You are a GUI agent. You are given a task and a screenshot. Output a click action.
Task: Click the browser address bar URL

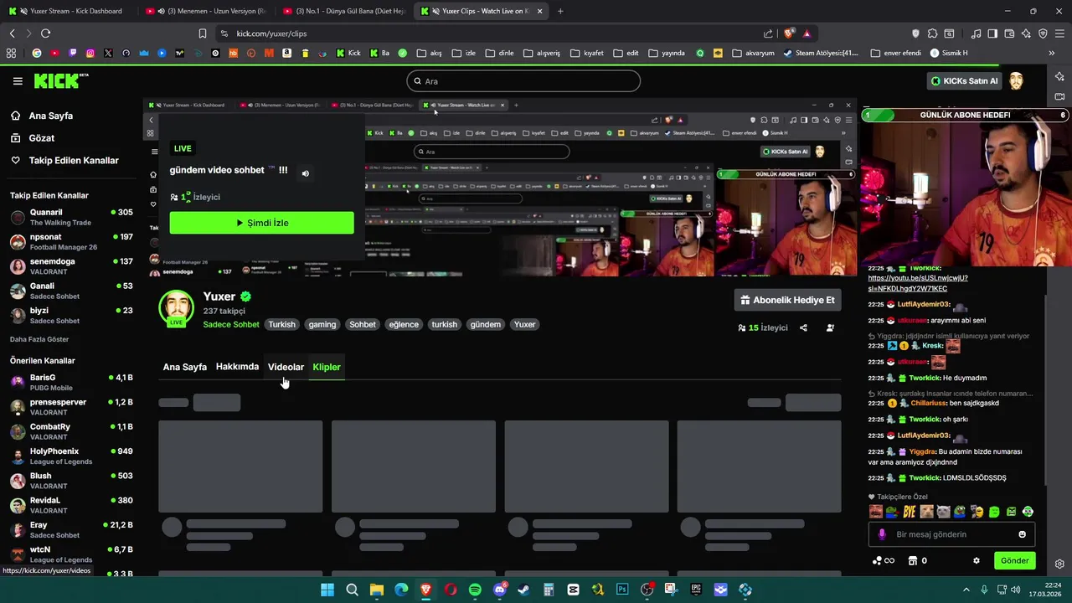coord(271,33)
